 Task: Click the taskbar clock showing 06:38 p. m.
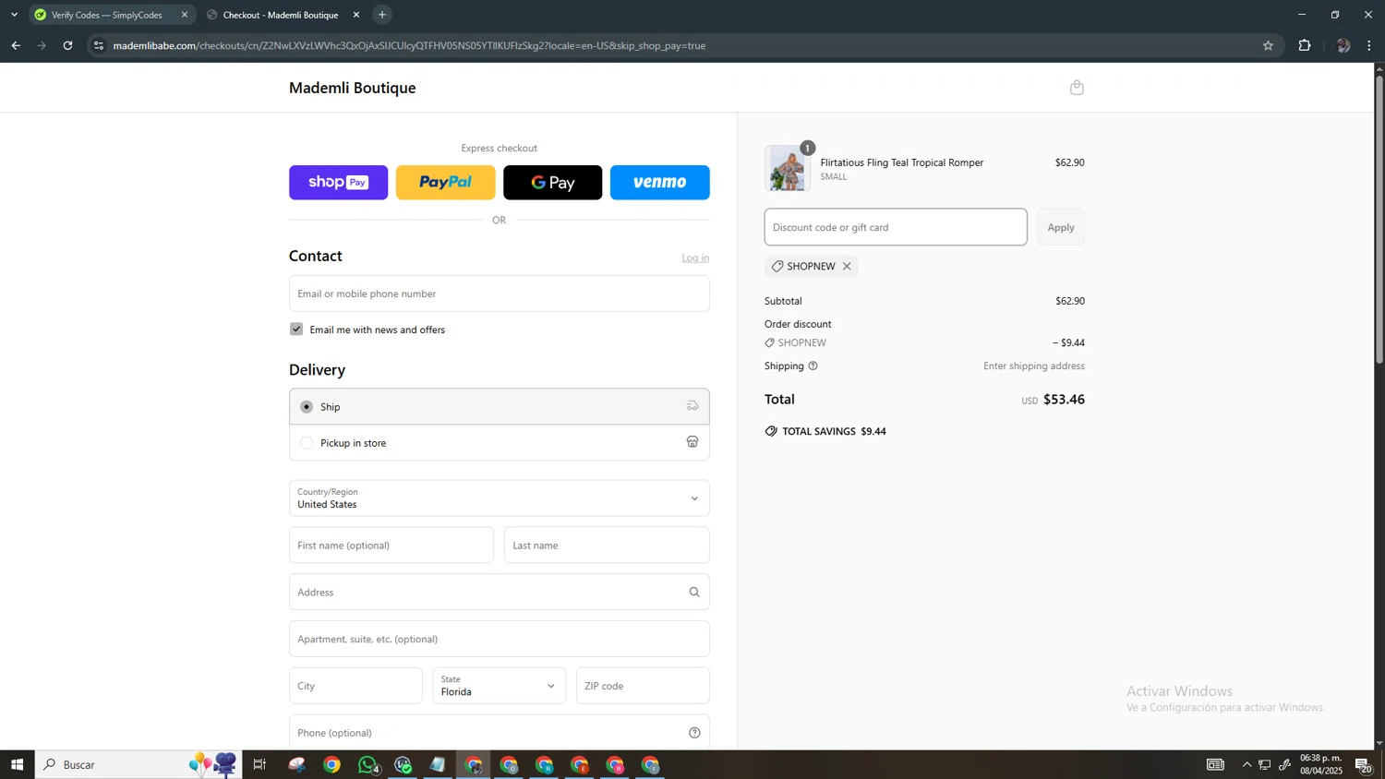click(x=1320, y=764)
